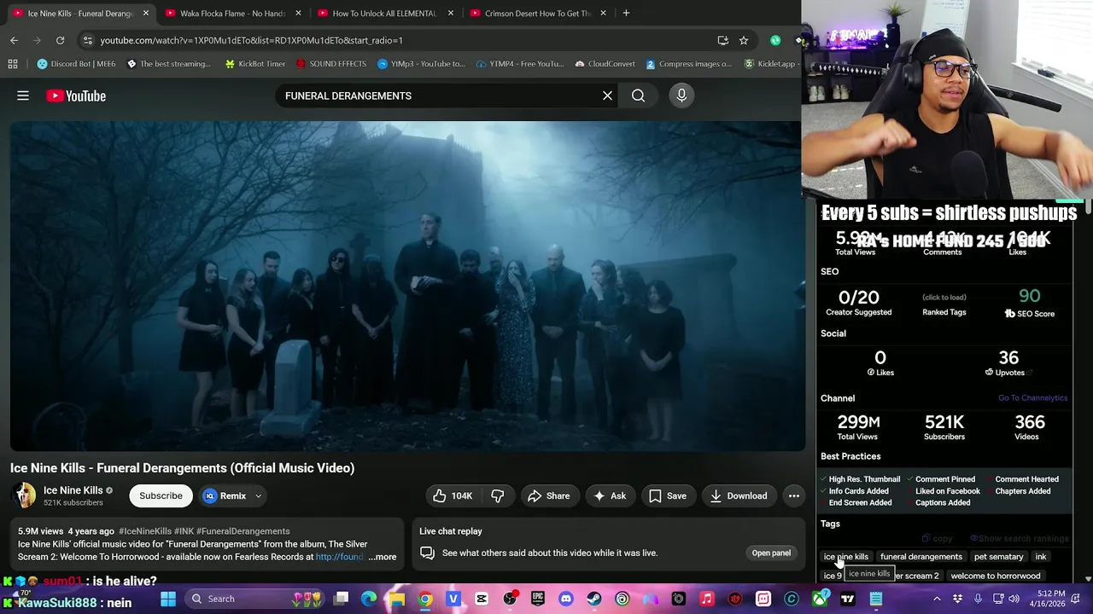The height and width of the screenshot is (614, 1093).
Task: Expand description with ...more
Action: [383, 557]
